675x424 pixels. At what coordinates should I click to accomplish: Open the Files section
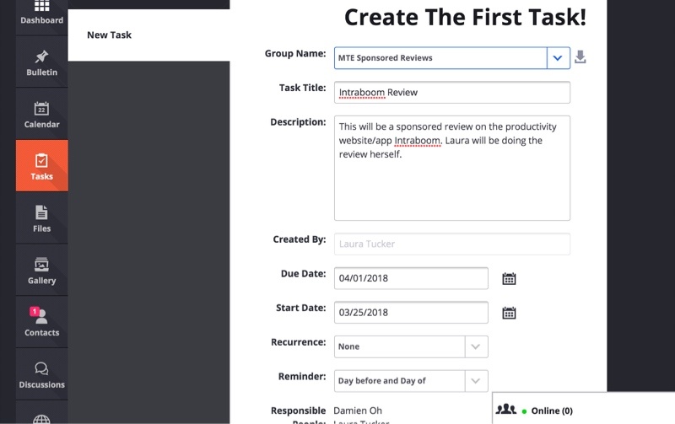[41, 218]
